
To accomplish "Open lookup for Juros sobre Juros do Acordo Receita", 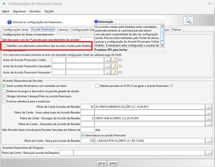I will coord(209,113).
